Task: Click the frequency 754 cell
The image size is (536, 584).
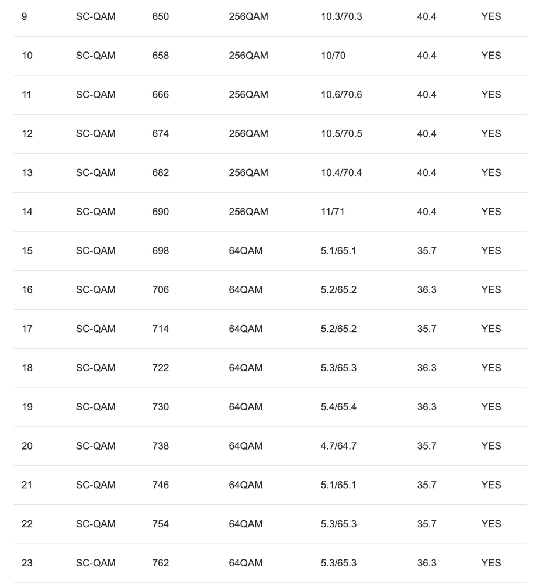Action: 160,524
